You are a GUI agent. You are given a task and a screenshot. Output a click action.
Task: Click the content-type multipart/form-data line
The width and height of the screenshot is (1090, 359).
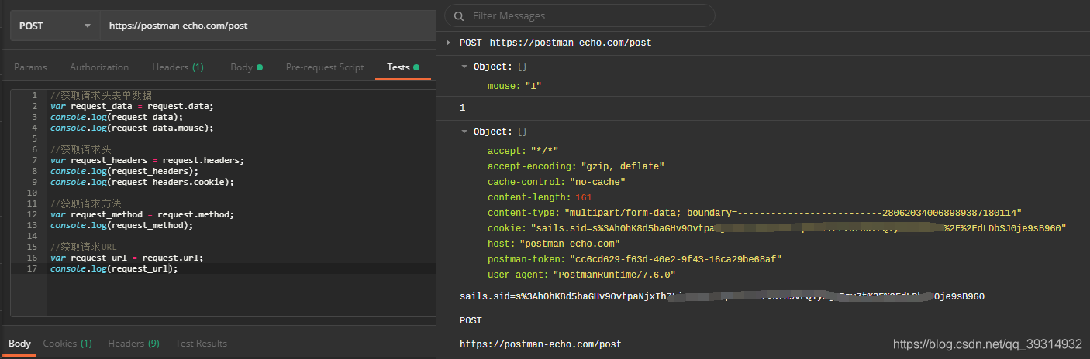coord(754,213)
